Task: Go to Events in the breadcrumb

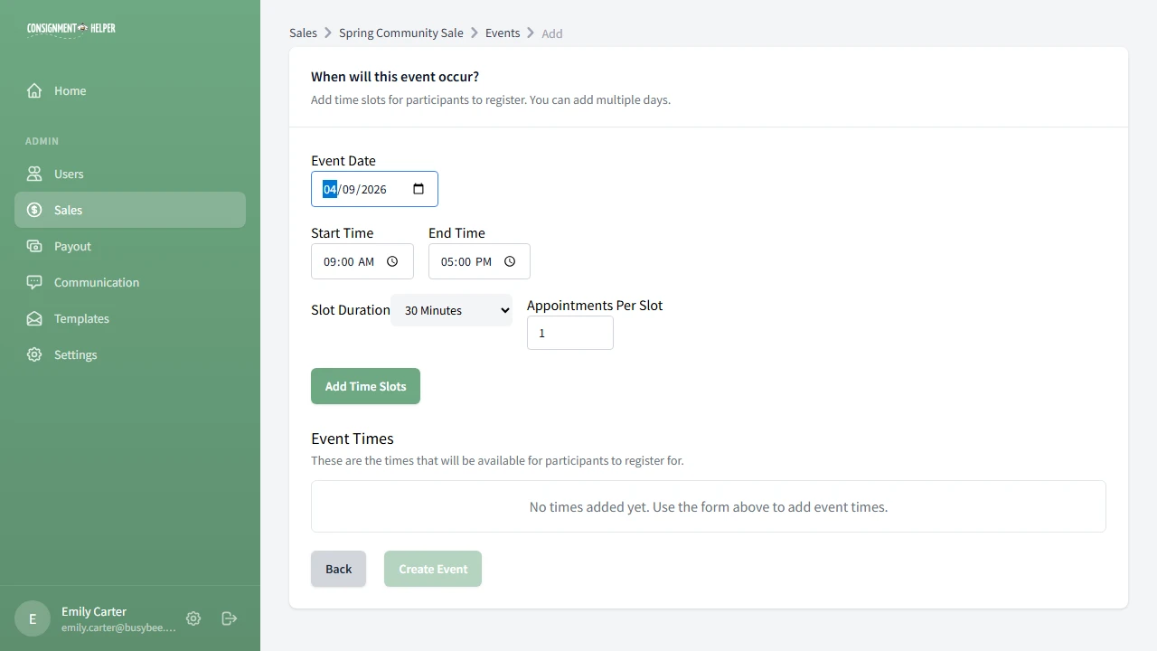Action: click(x=503, y=33)
